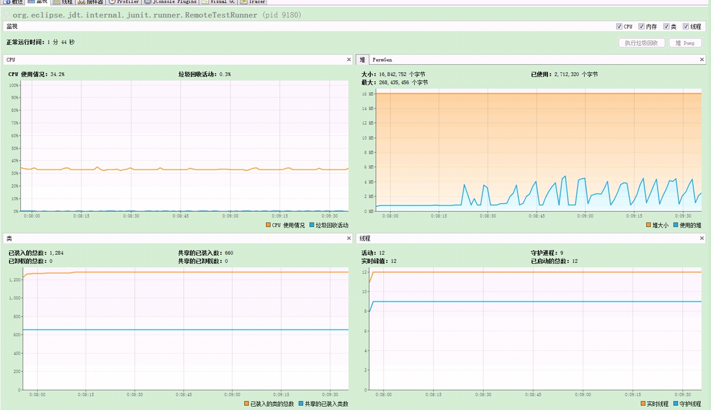Click the CPU 使用情况 orange legend swatch
The height and width of the screenshot is (410, 711).
pos(269,225)
